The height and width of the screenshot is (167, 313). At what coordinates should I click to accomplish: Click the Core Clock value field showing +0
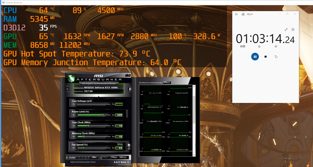pos(119,126)
